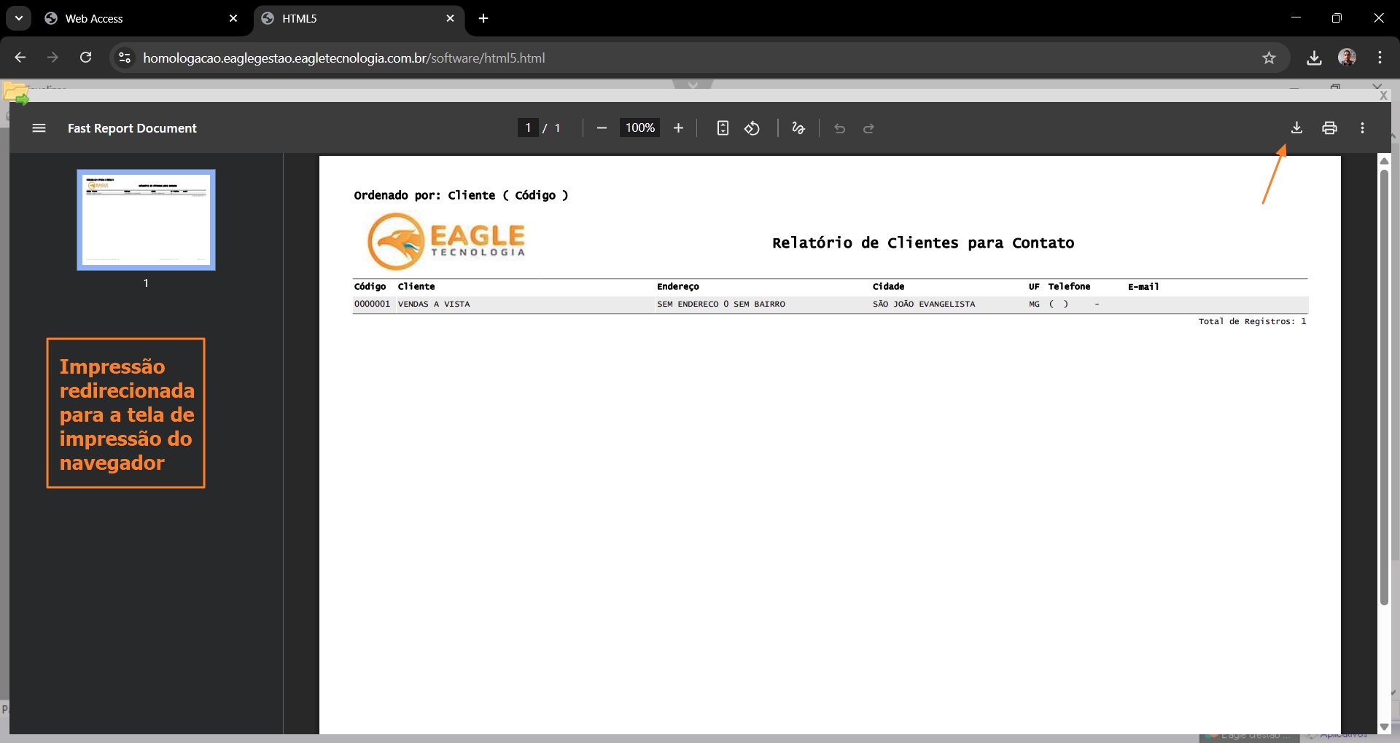The width and height of the screenshot is (1400, 743).
Task: Click the Código column header
Action: [x=370, y=287]
